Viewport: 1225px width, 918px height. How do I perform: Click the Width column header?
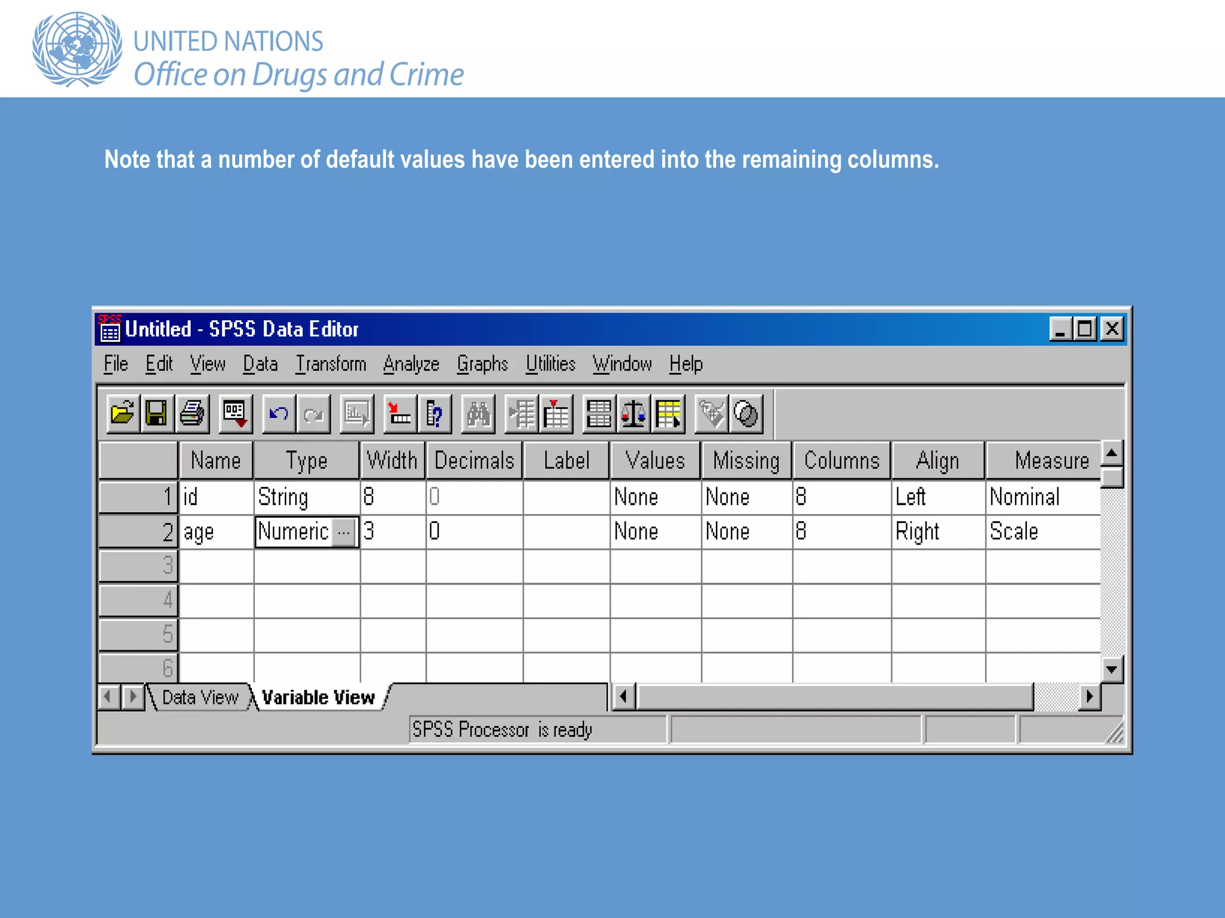pyautogui.click(x=392, y=461)
